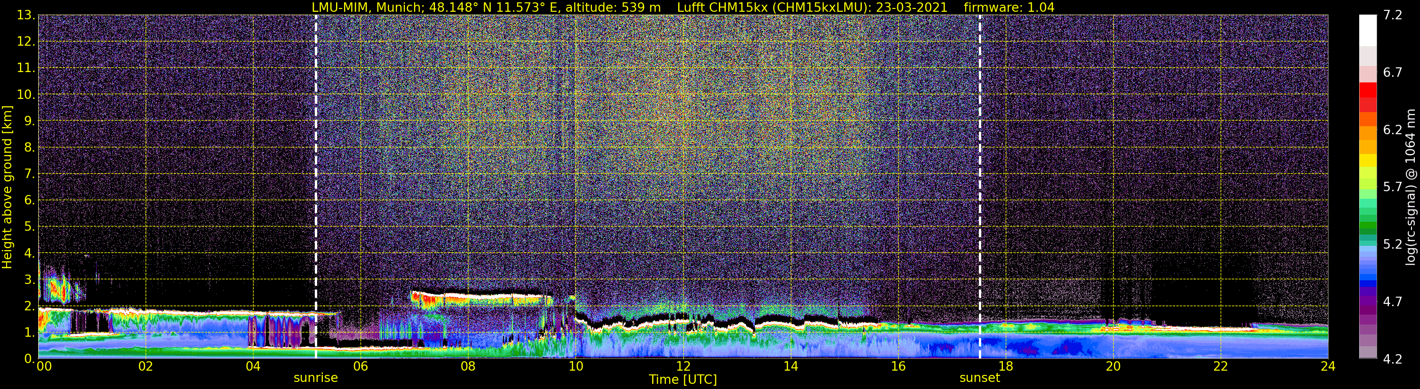Click the '14' time axis tick label
Viewport: 1420px width, 389px height.
pyautogui.click(x=790, y=366)
